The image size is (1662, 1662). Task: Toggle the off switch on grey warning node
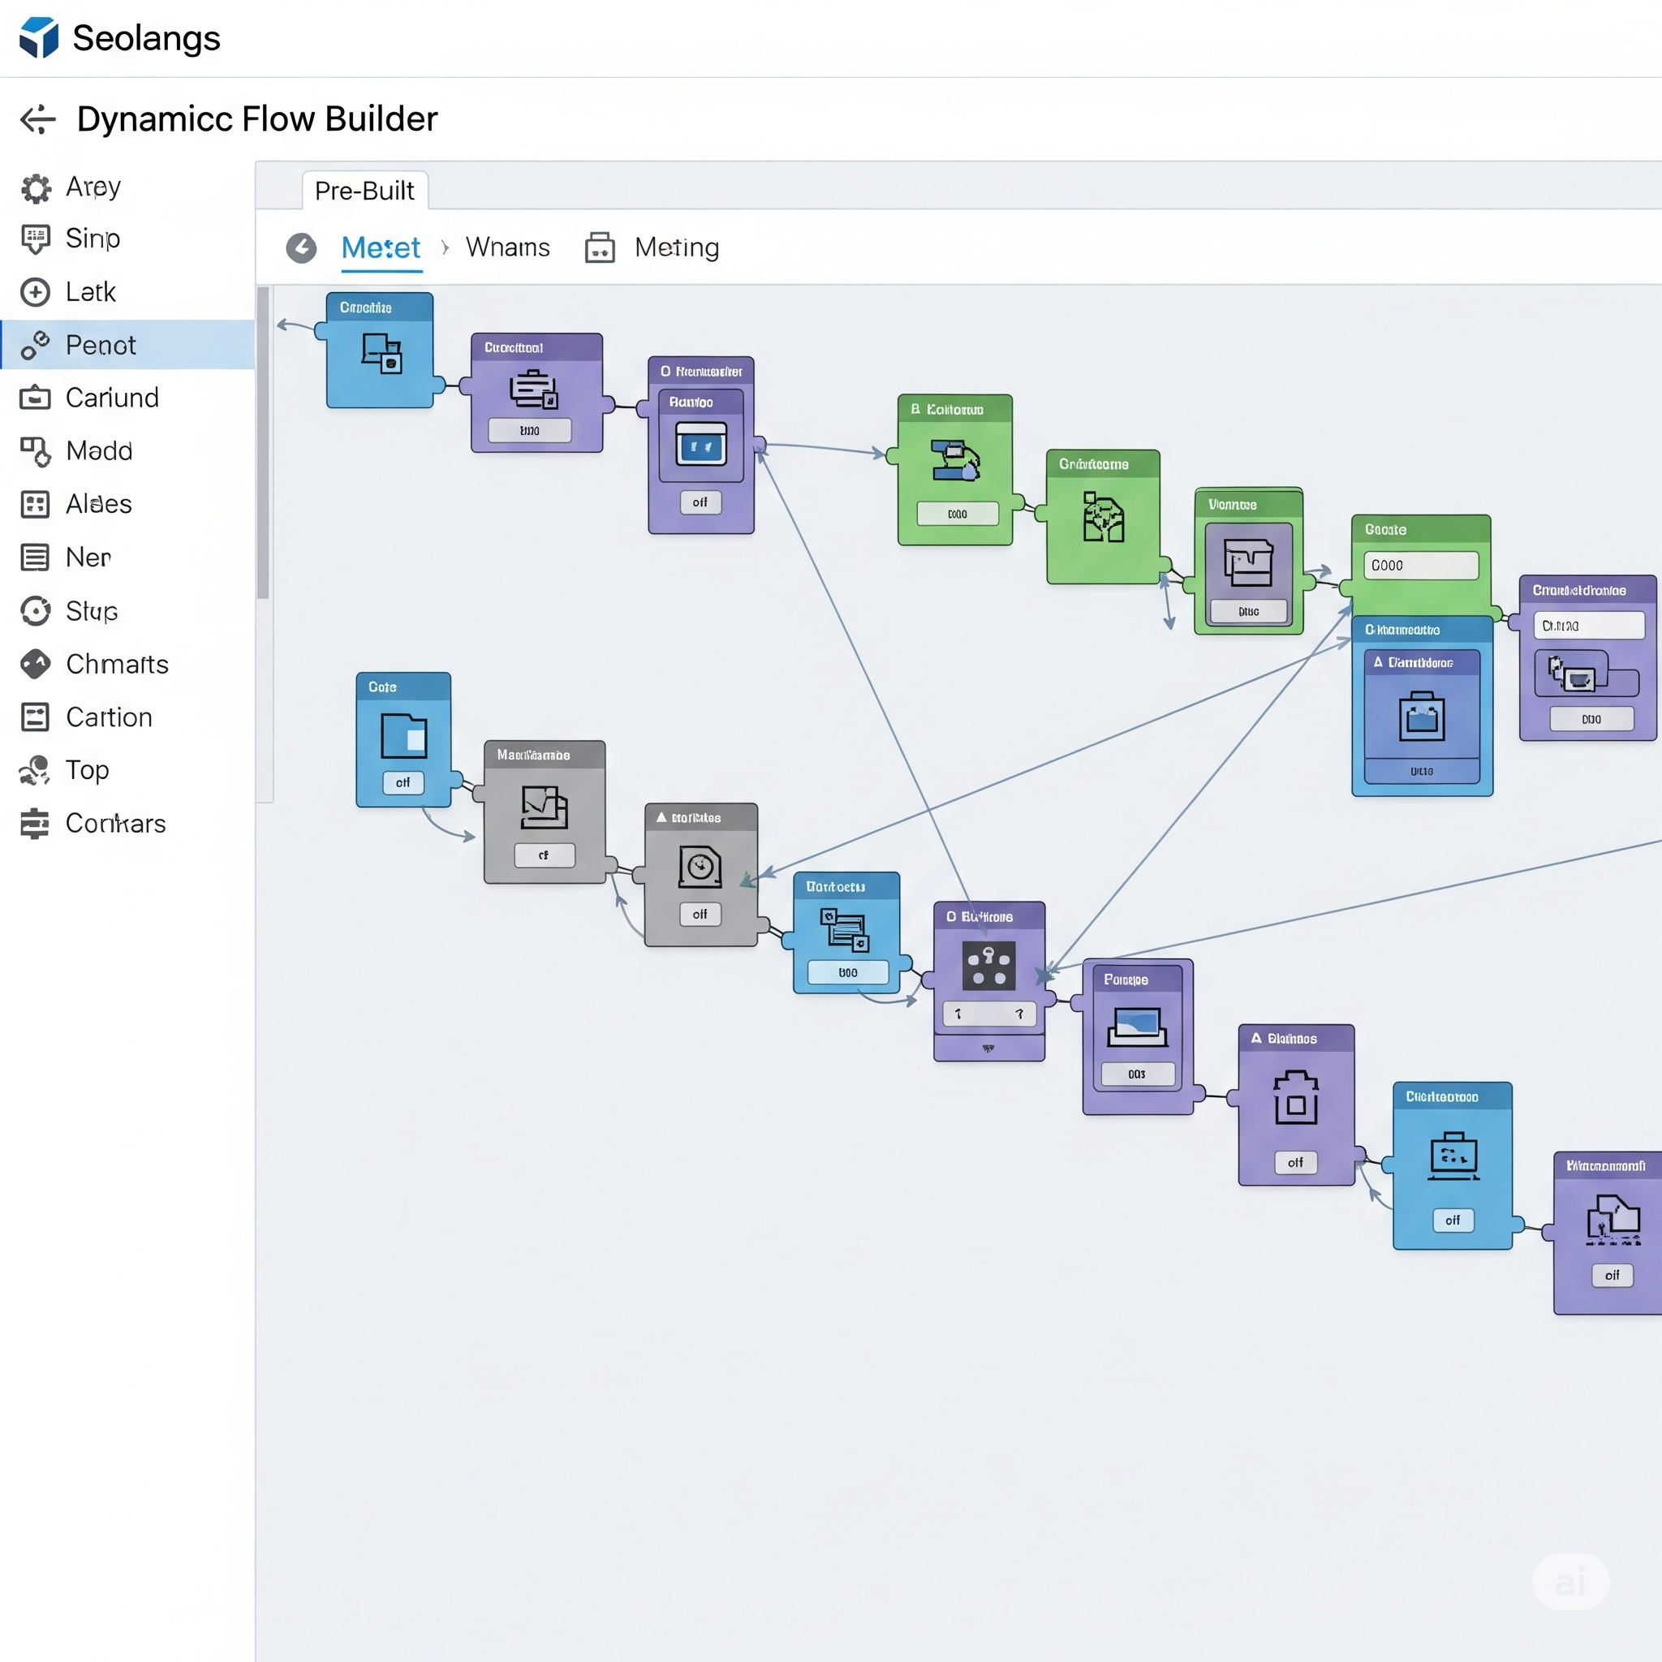[700, 915]
